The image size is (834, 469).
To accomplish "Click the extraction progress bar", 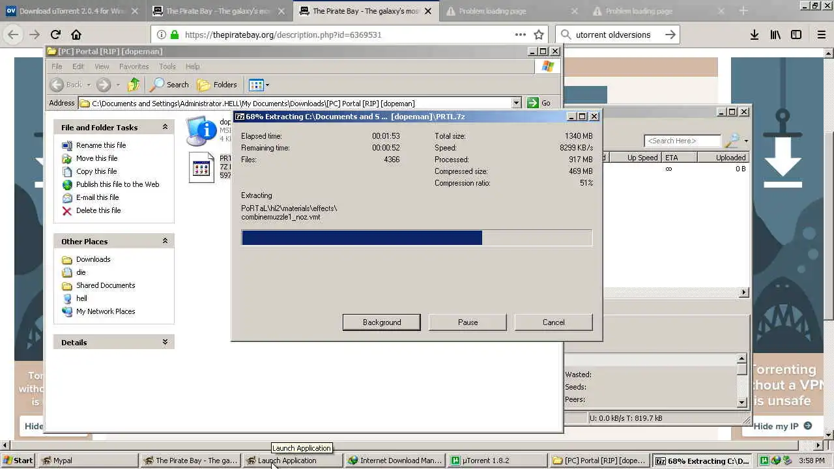I will pyautogui.click(x=417, y=238).
